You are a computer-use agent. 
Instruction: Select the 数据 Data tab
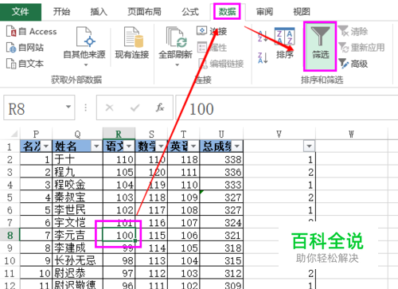click(x=227, y=12)
